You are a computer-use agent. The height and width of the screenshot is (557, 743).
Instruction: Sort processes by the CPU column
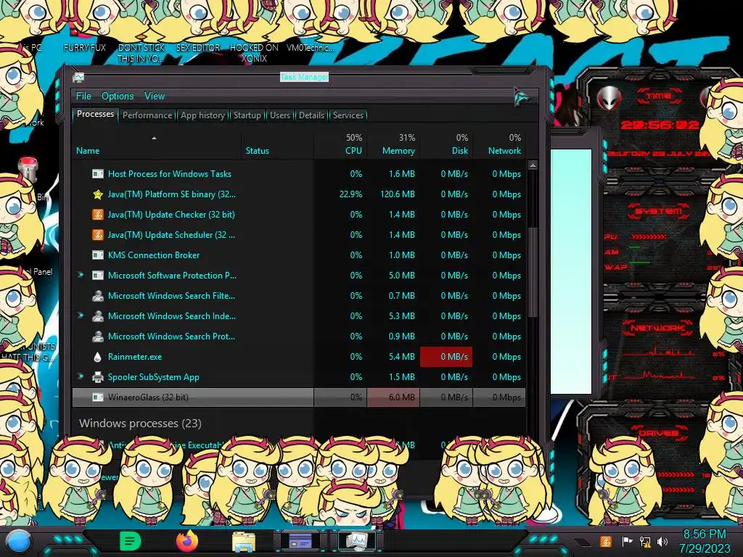341,144
